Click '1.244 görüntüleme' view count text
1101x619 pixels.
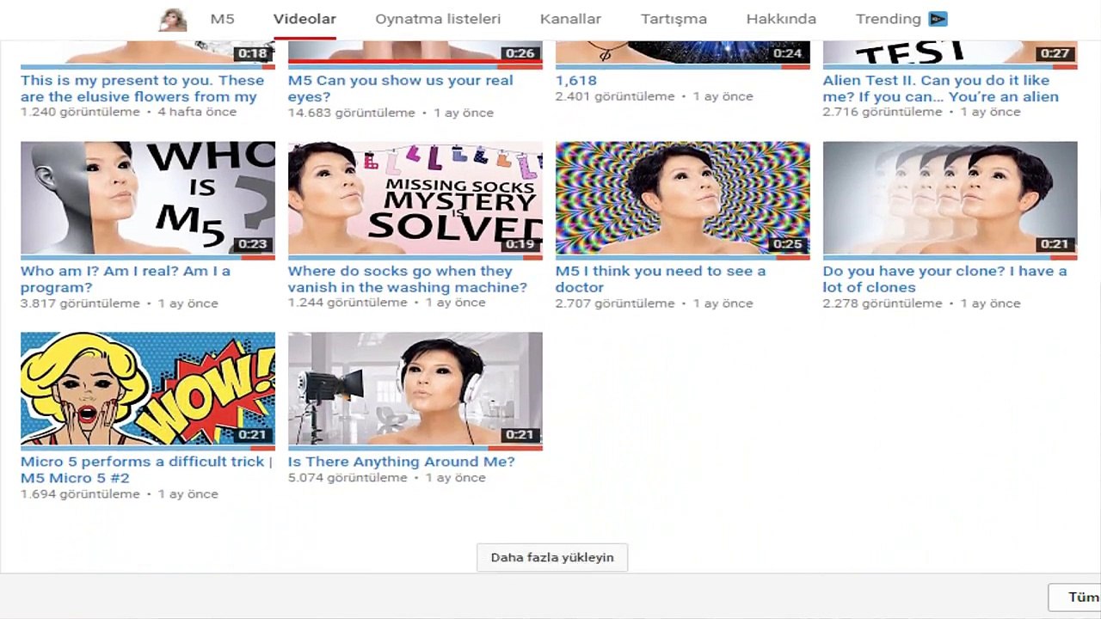(348, 303)
